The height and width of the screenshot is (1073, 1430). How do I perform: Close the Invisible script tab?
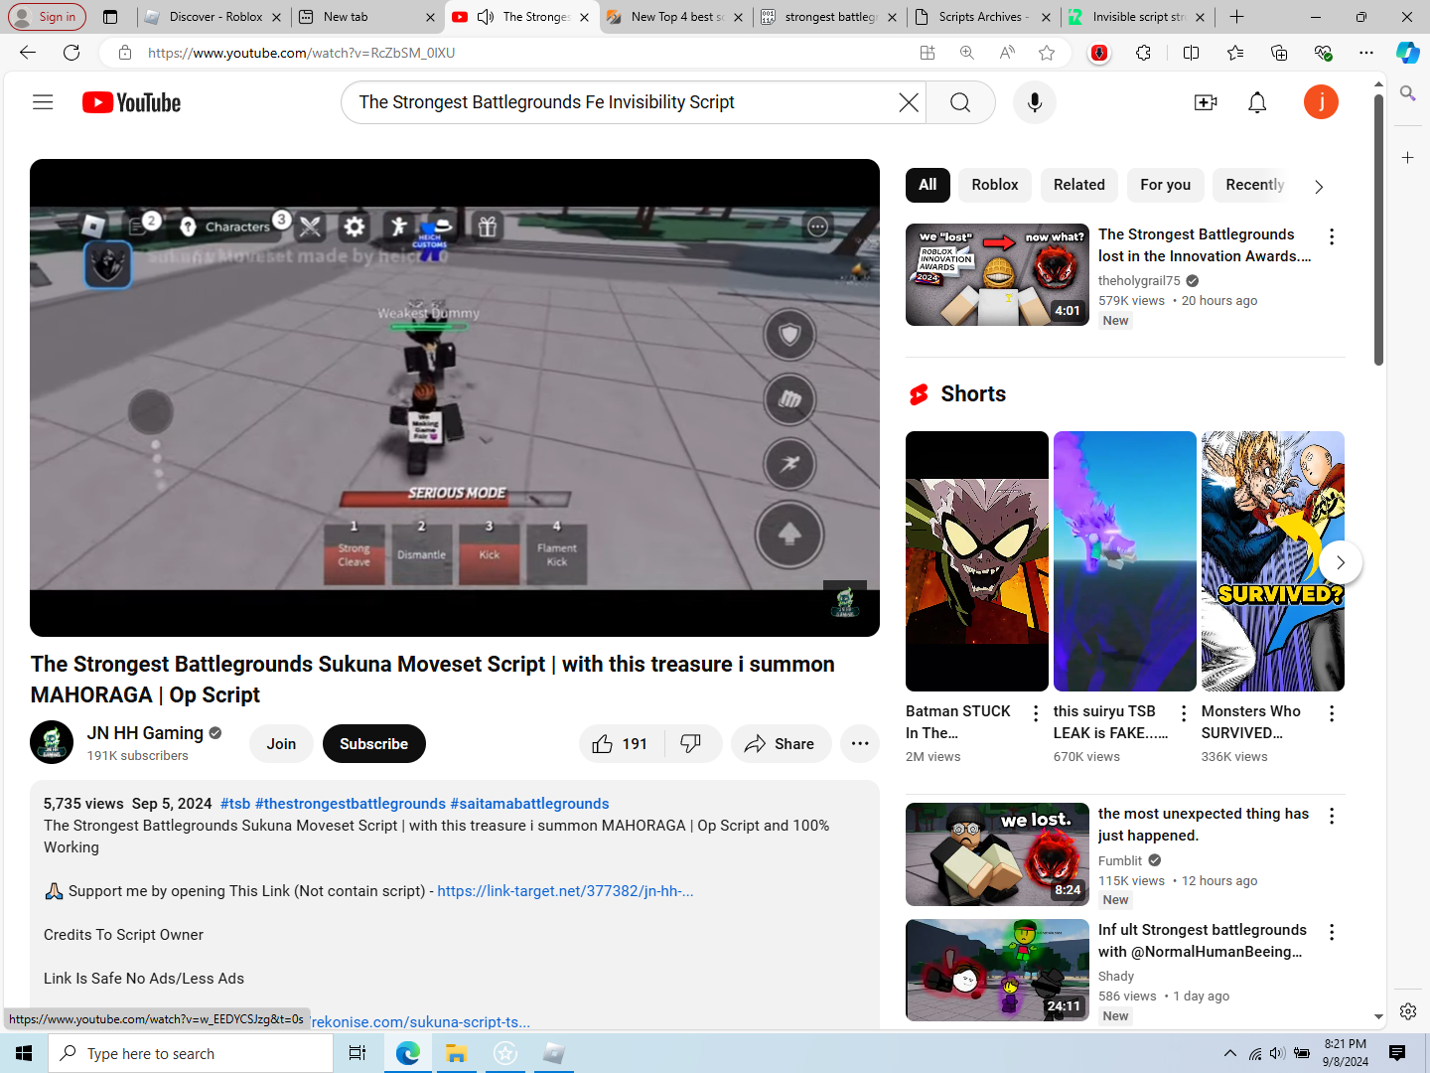(x=1201, y=17)
